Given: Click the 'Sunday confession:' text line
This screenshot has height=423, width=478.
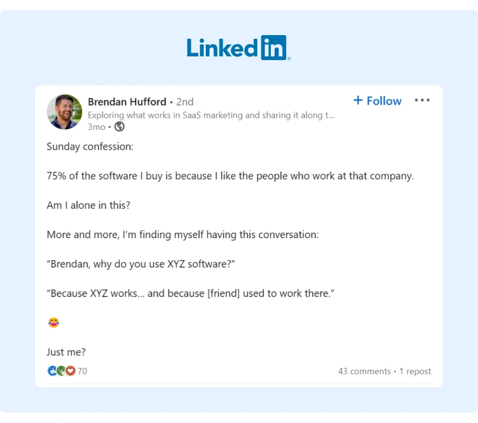Looking at the screenshot, I should tap(90, 147).
